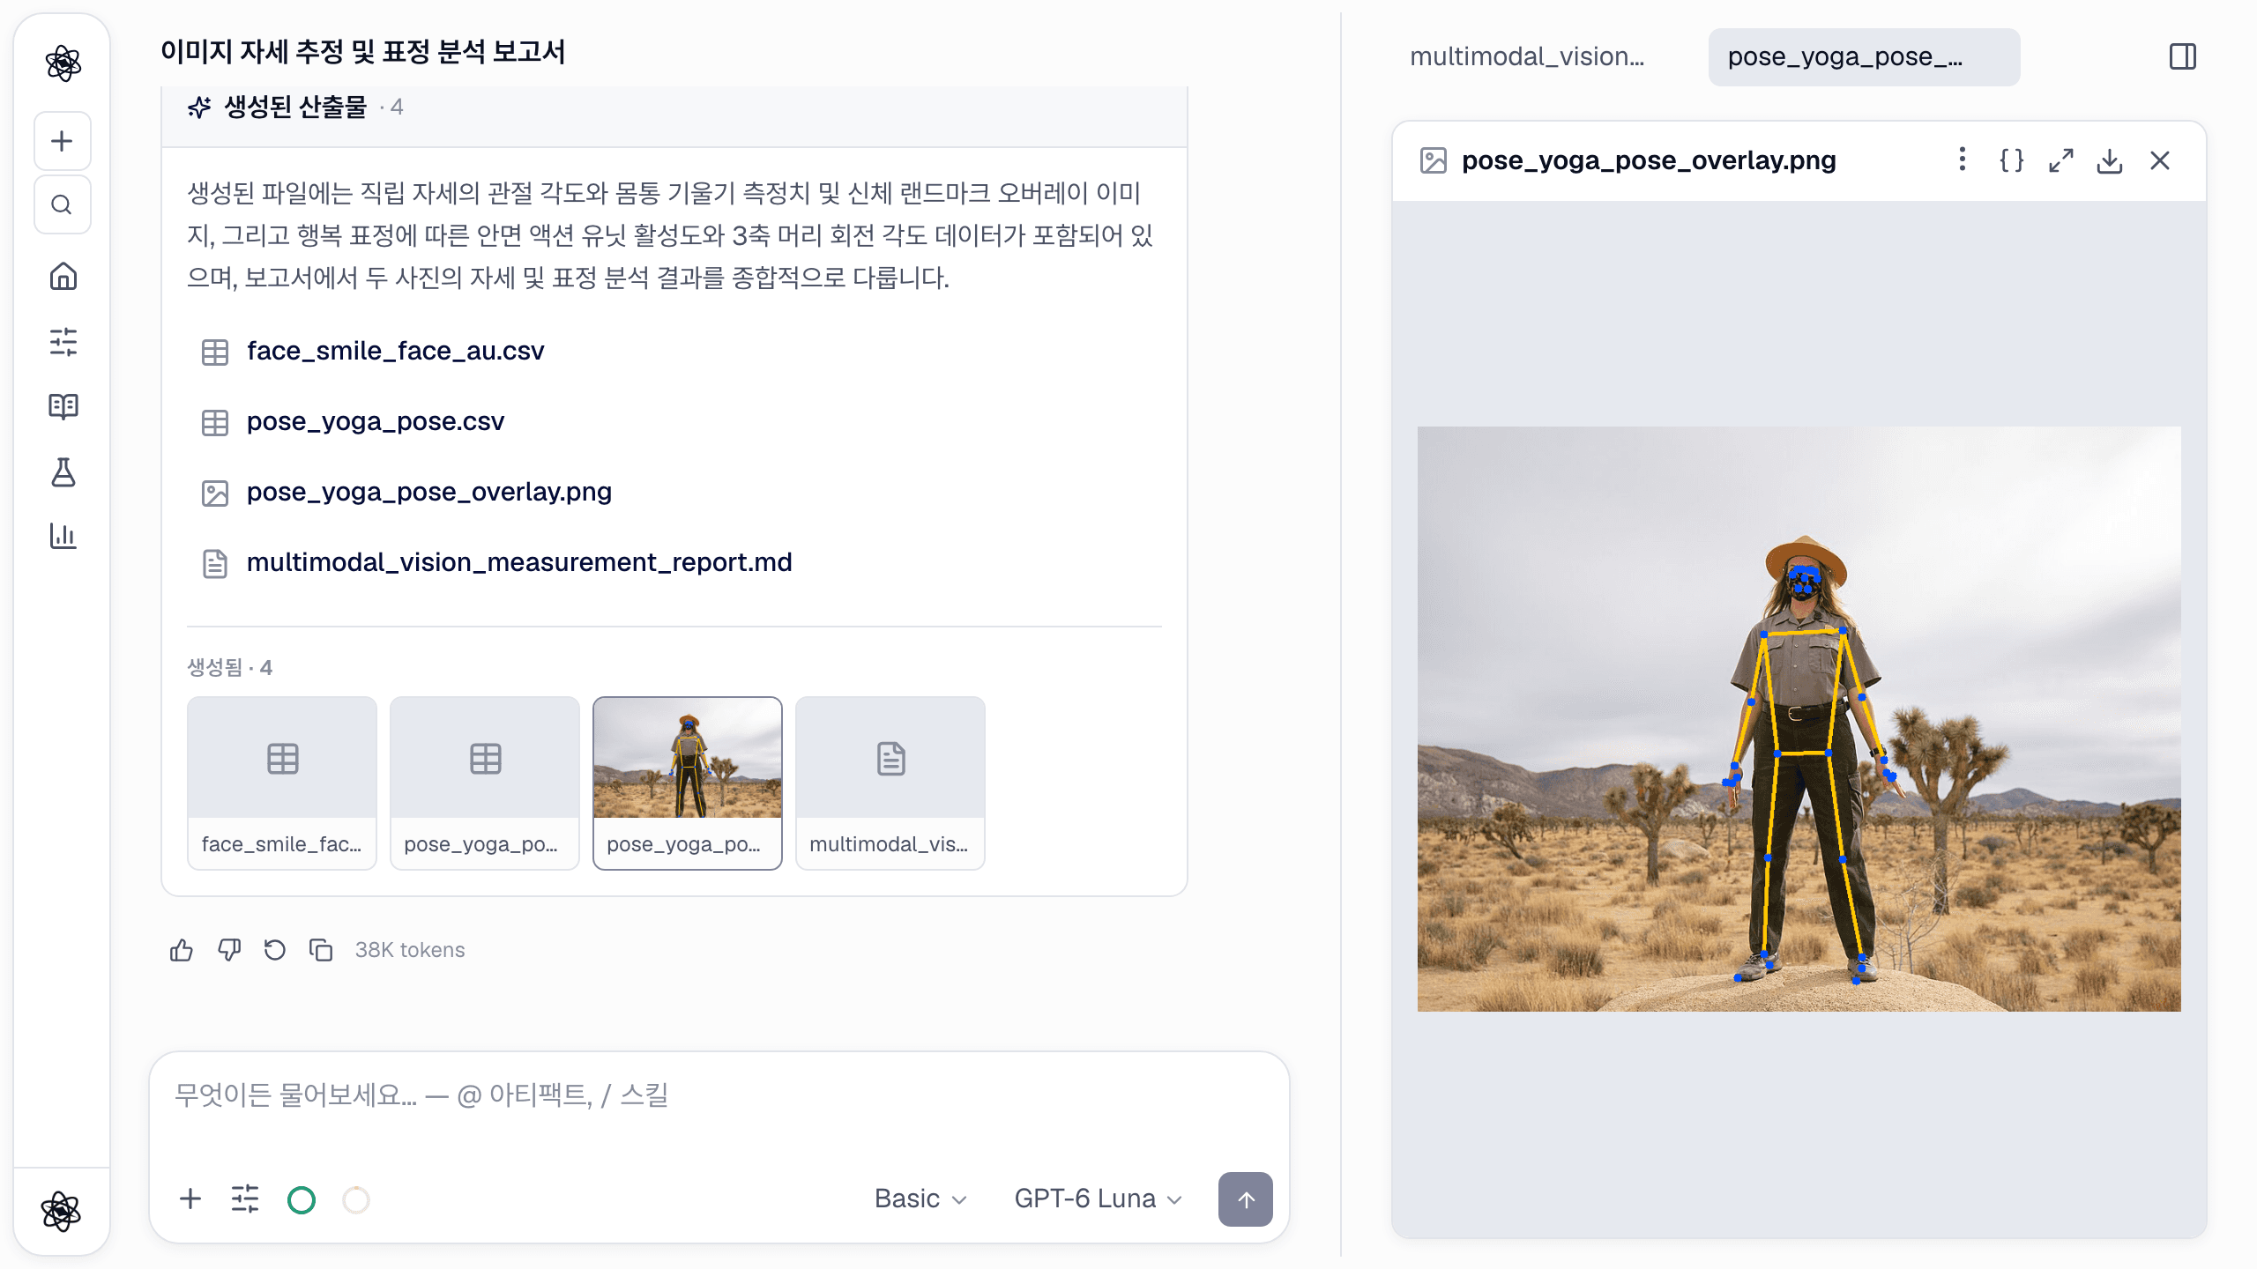The width and height of the screenshot is (2257, 1269).
Task: Click the atom profile icon at sidebar bottom
Action: [x=63, y=1211]
